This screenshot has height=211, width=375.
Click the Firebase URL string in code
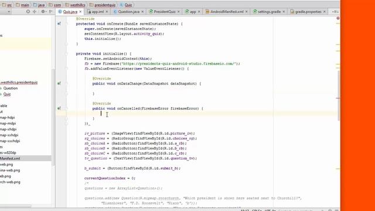[x=178, y=64]
